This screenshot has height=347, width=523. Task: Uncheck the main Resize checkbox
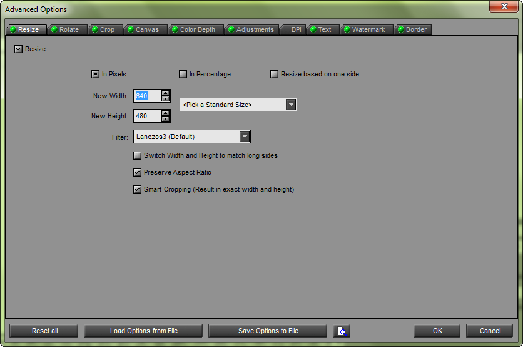pos(18,49)
